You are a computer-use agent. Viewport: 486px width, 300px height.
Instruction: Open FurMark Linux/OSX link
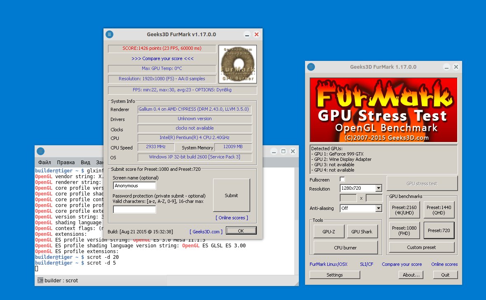pos(329,264)
